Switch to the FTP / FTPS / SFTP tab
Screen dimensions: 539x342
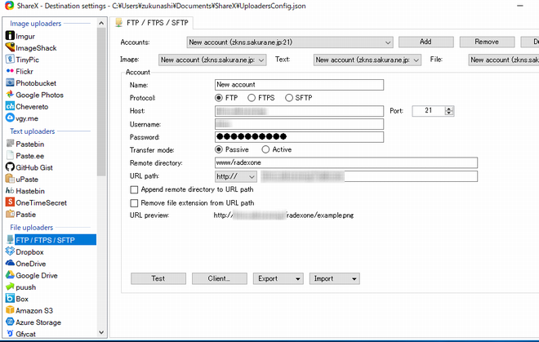pos(154,23)
